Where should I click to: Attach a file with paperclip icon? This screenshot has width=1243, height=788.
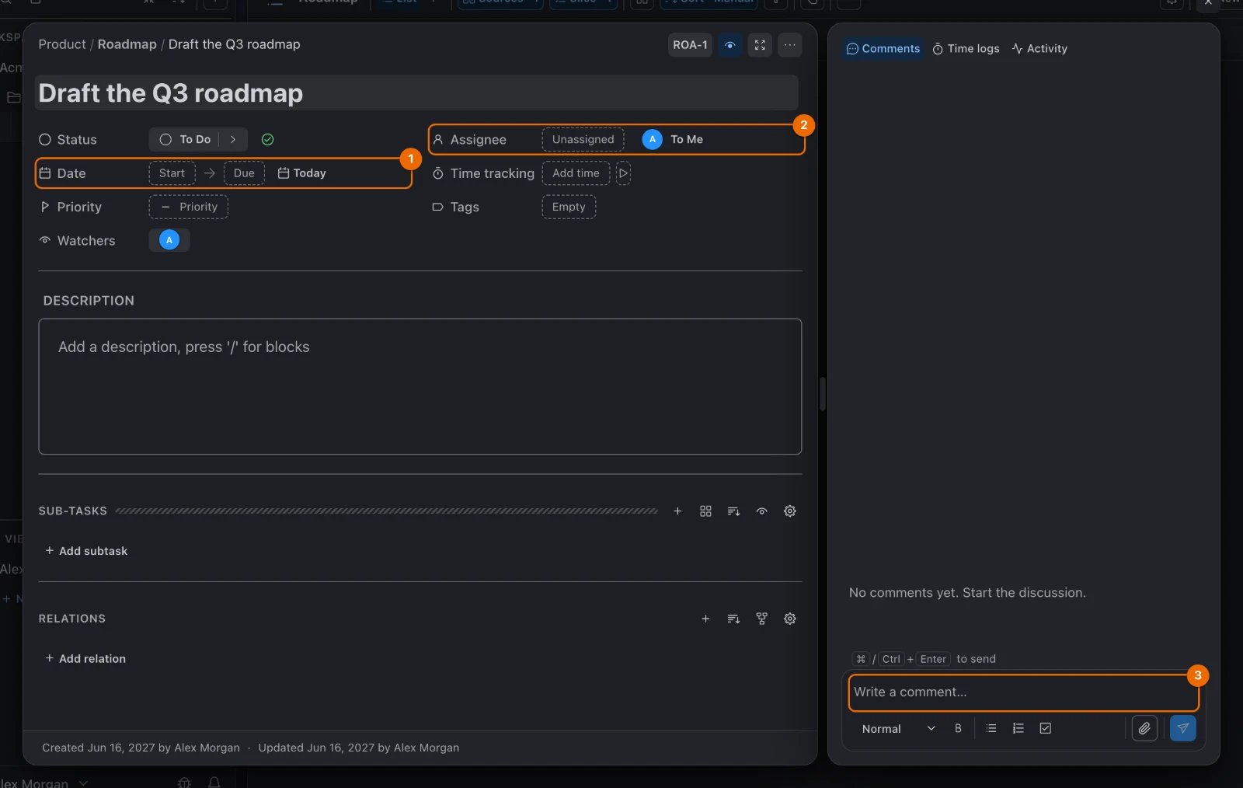[x=1144, y=728]
